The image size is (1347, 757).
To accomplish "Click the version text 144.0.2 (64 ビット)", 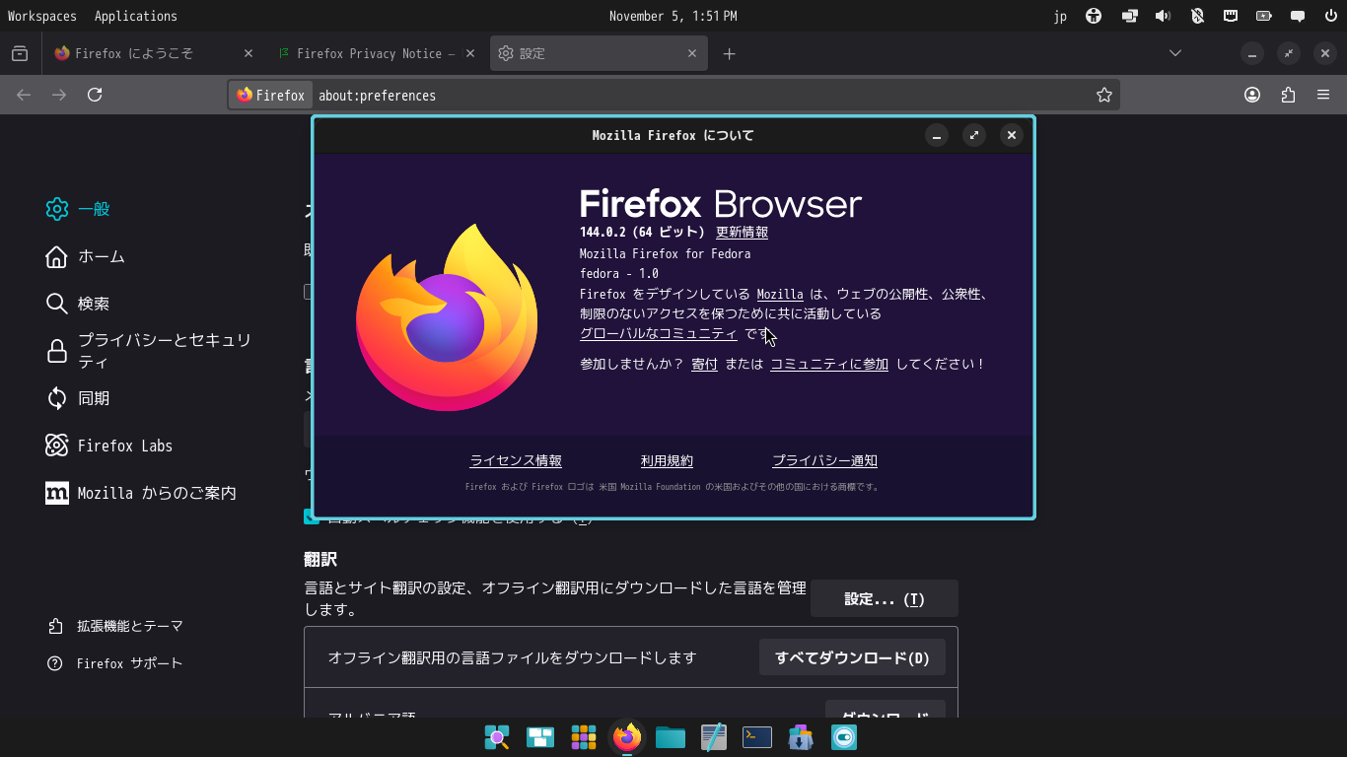I will pyautogui.click(x=642, y=233).
